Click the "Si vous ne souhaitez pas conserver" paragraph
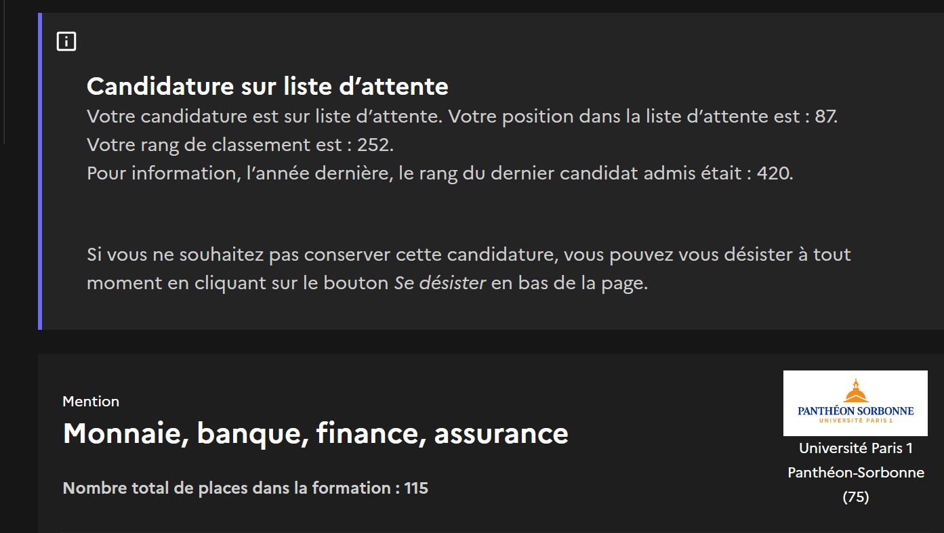944x533 pixels. (x=468, y=255)
